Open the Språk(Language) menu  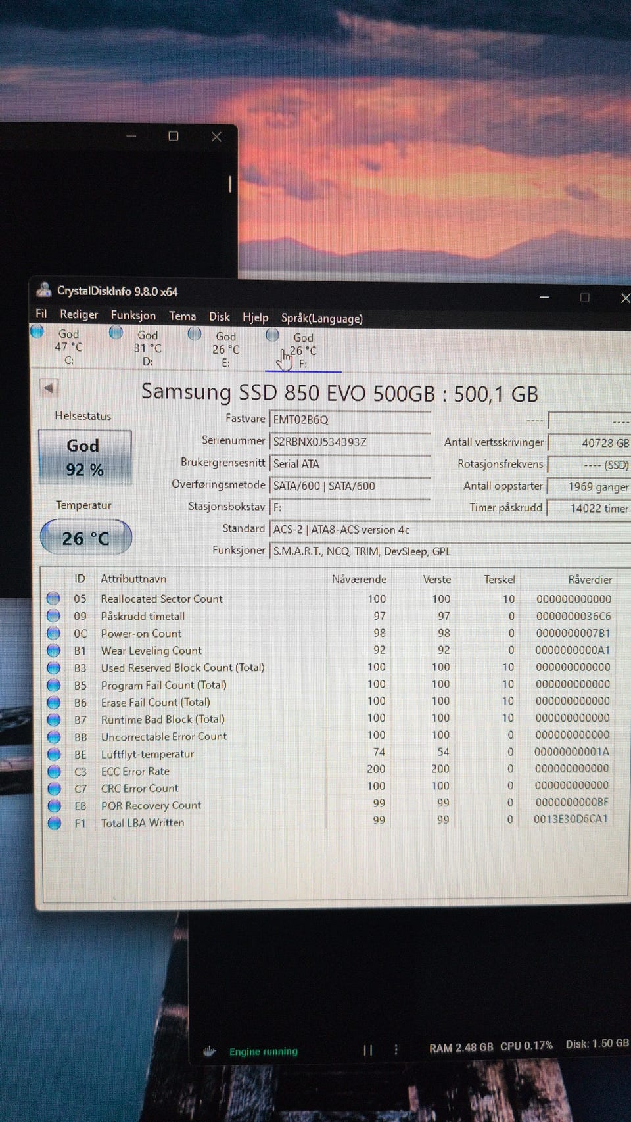click(322, 318)
